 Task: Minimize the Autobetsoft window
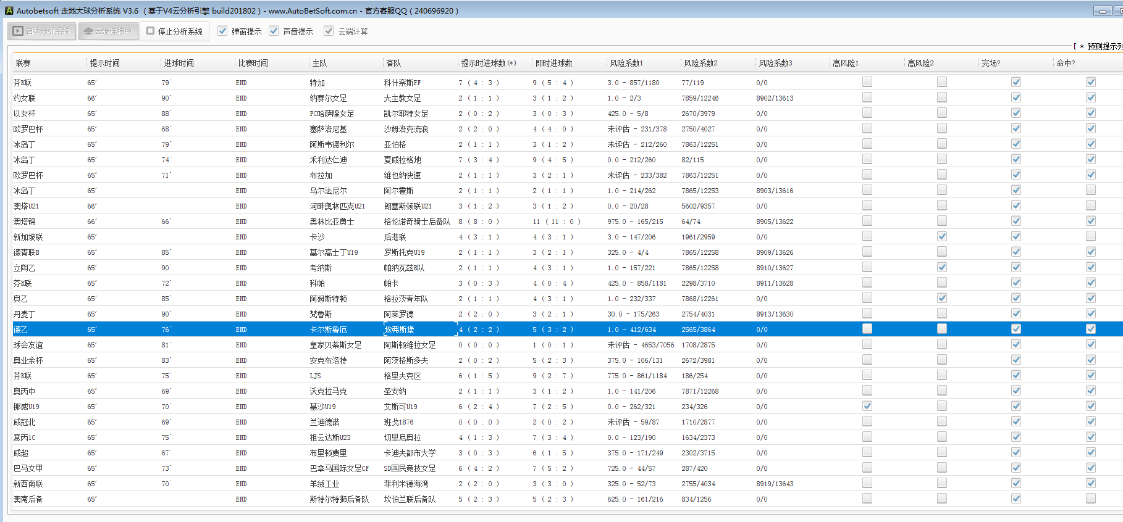coord(1102,11)
